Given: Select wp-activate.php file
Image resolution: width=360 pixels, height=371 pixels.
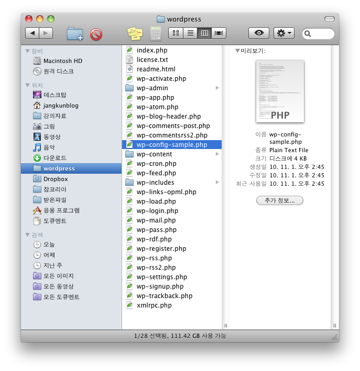Looking at the screenshot, I should [172, 79].
